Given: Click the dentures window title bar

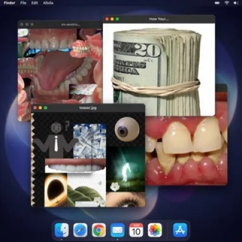Looking at the screenshot, I should [60, 25].
